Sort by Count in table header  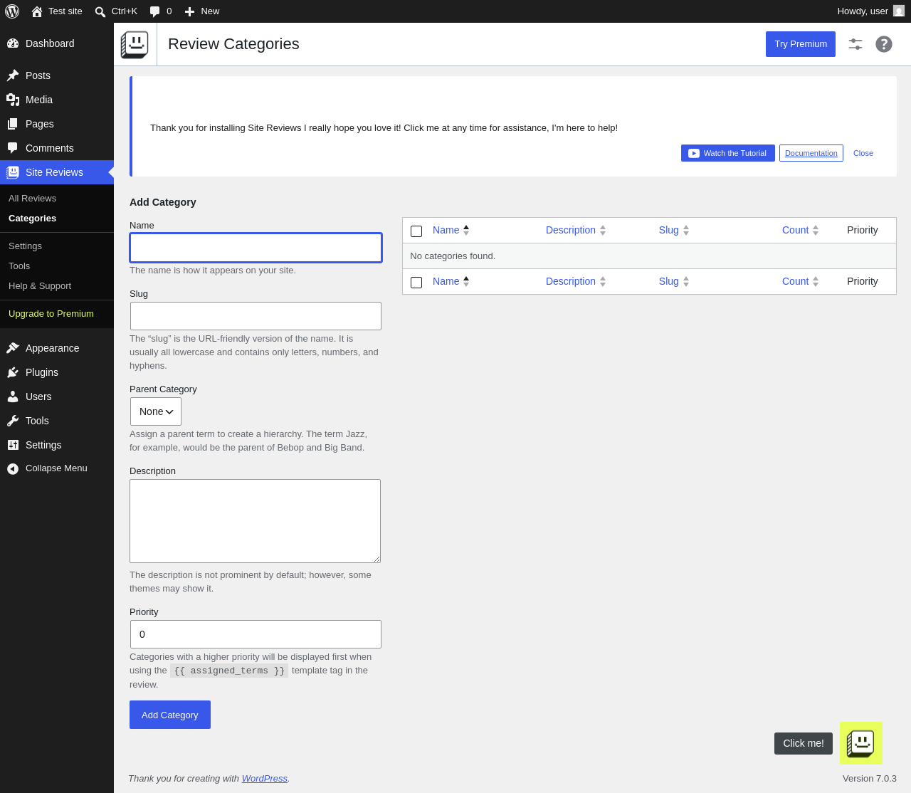coord(801,230)
